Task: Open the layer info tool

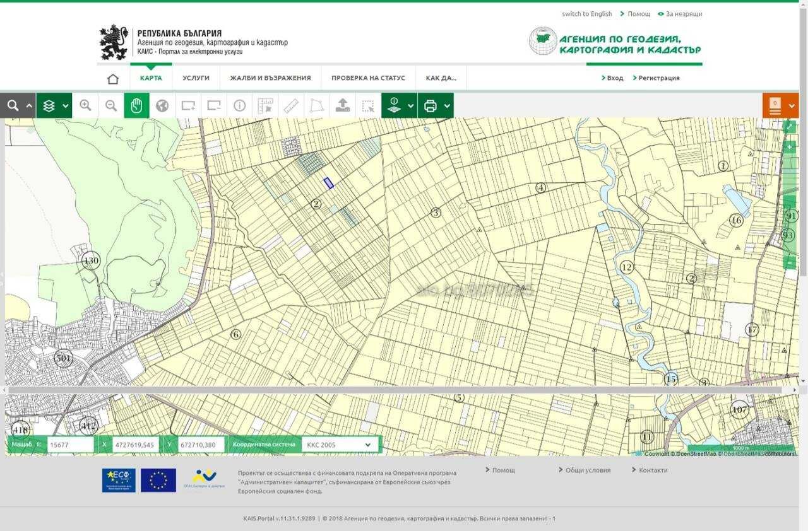Action: (394, 106)
